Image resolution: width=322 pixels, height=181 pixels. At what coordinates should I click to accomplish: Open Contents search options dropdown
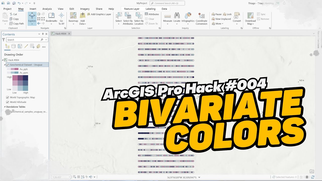point(46,40)
